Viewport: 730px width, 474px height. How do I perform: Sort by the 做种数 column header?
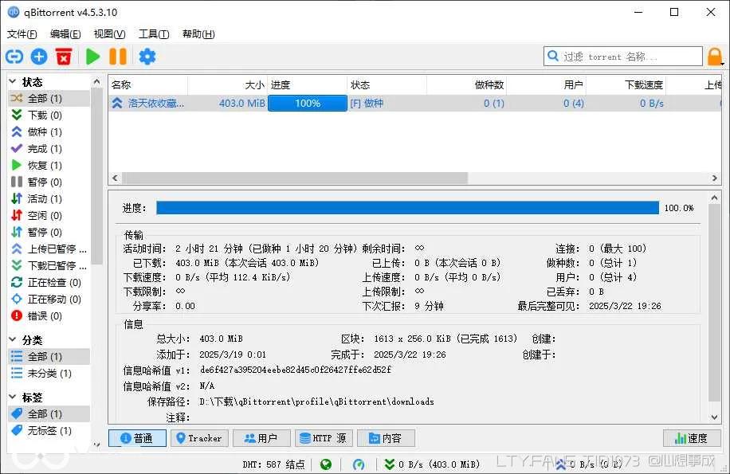click(x=466, y=84)
